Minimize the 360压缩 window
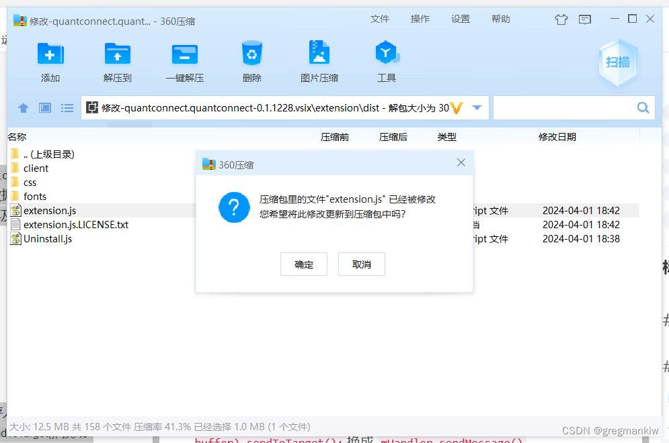 click(615, 19)
